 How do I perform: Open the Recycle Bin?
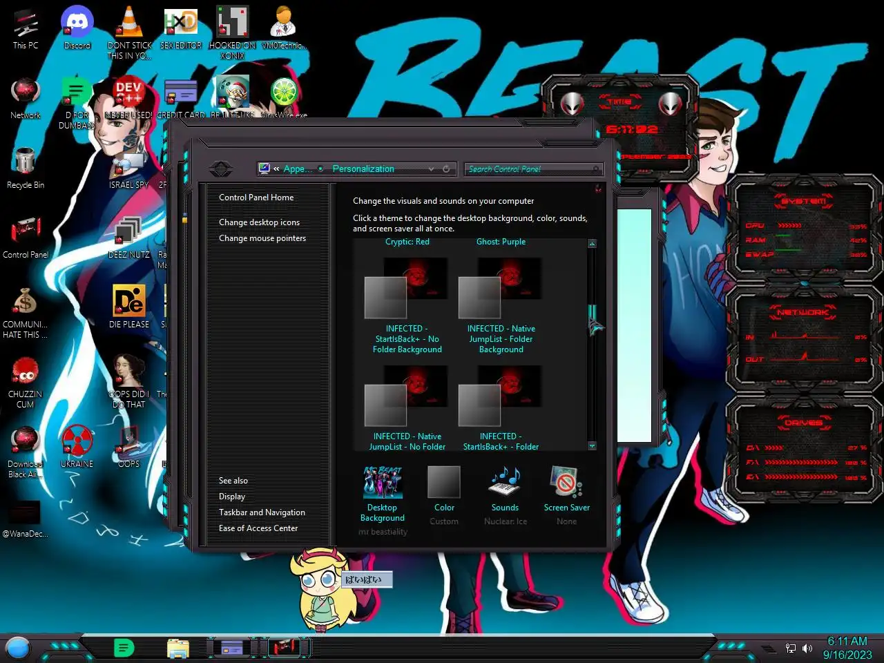[x=26, y=169]
